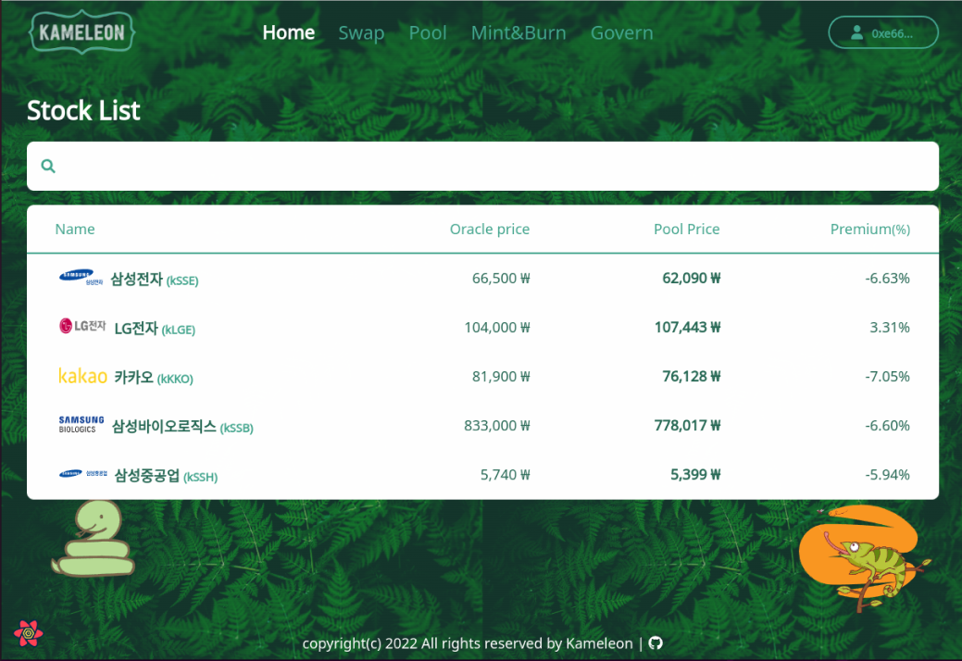Open the Swap page
Viewport: 962px width, 661px height.
pos(361,32)
